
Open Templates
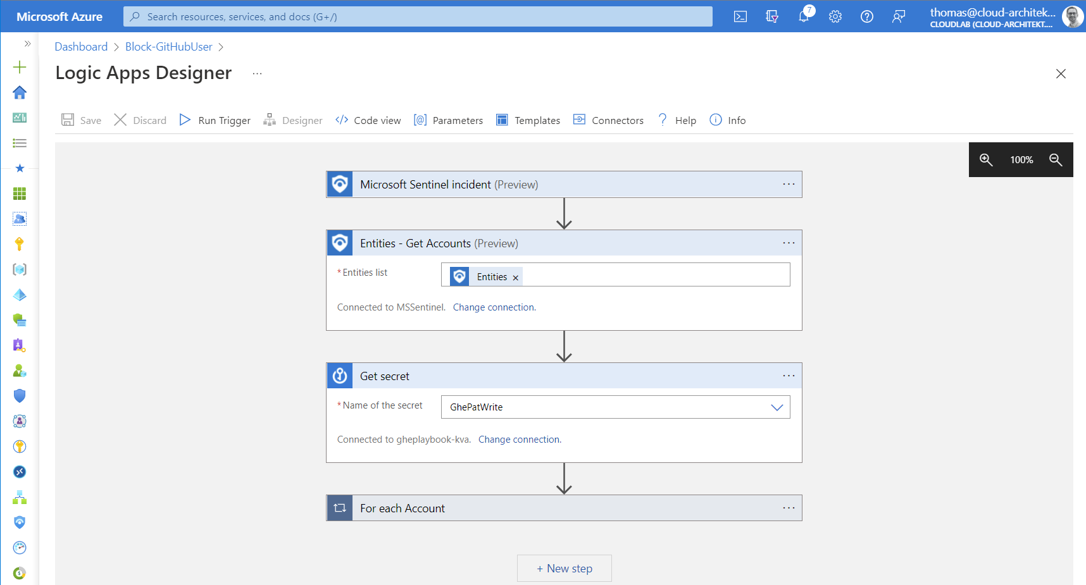pyautogui.click(x=528, y=120)
